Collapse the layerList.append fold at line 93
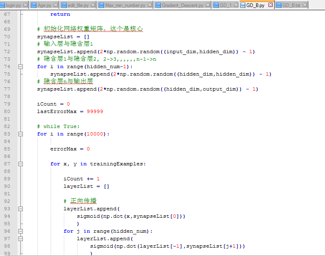Image resolution: width=325 pixels, height=256 pixels. [21, 209]
